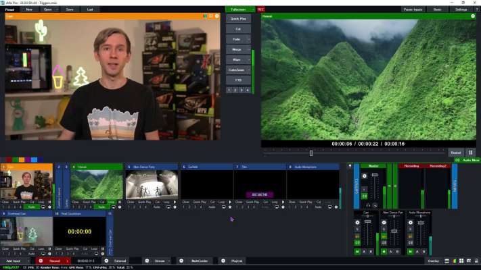Expand the Open button dropdown arrow
The width and height of the screenshot is (481, 270).
[x=56, y=9]
